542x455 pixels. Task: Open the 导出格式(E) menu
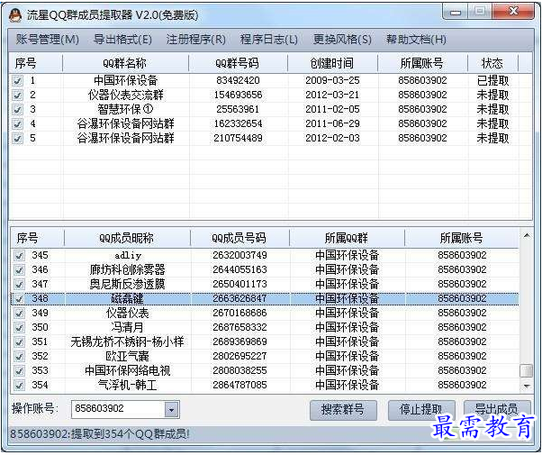click(x=122, y=39)
